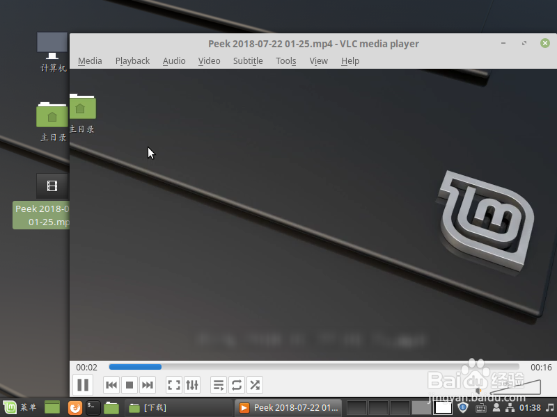
Task: Adjust the VLC volume slider
Action: pos(515,387)
